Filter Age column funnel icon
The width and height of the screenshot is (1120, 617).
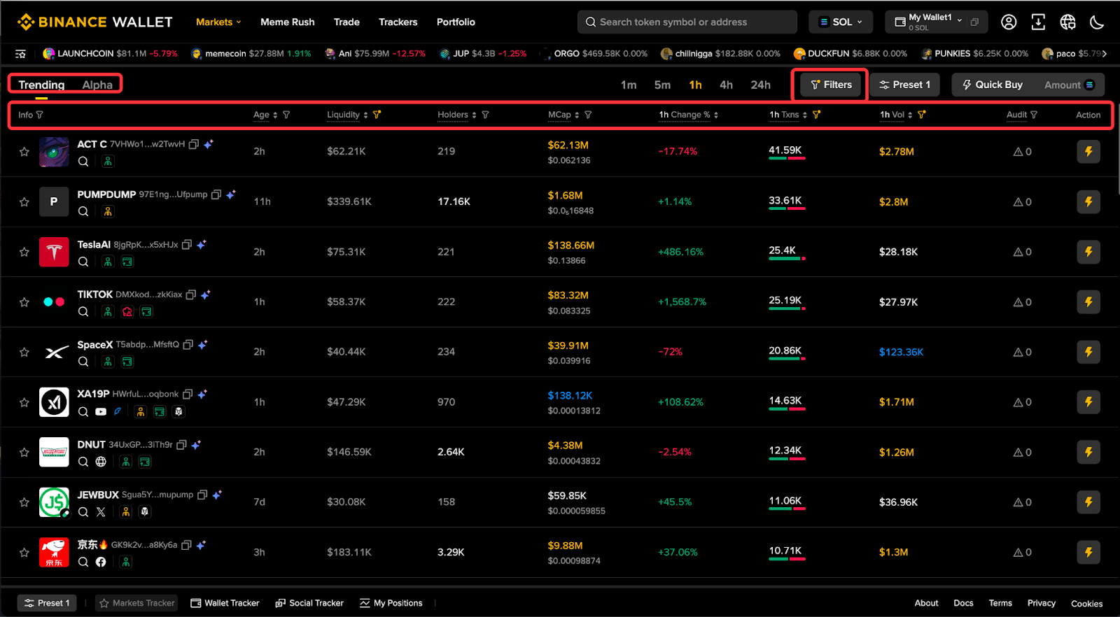click(x=286, y=115)
